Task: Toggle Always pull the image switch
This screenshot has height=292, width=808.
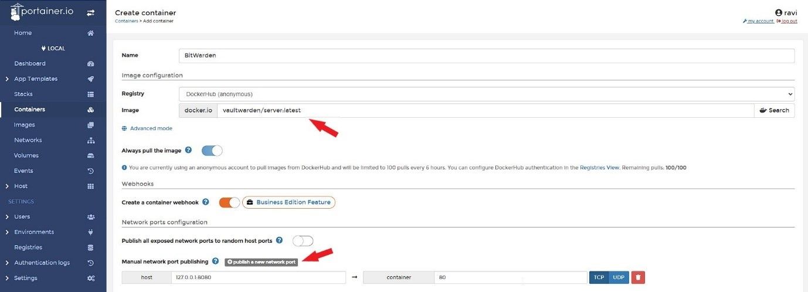Action: tap(212, 151)
